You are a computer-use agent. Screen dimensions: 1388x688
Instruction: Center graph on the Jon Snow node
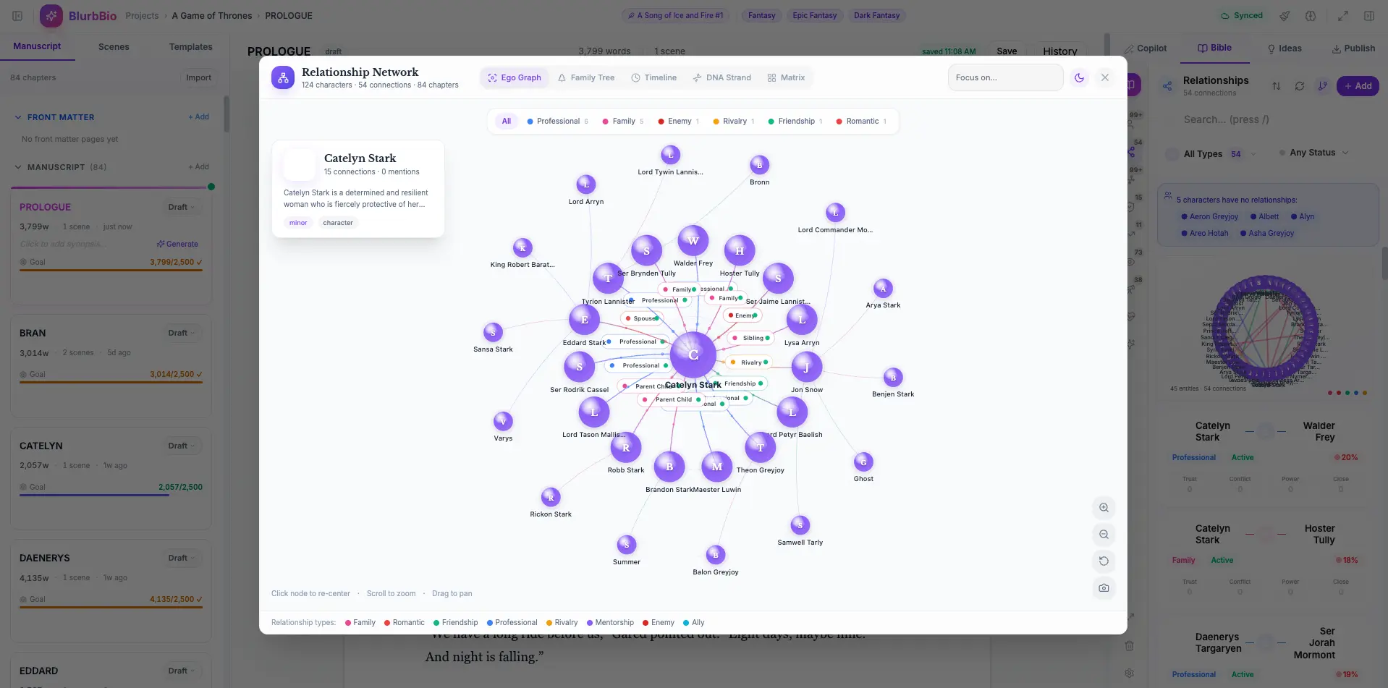tap(806, 368)
